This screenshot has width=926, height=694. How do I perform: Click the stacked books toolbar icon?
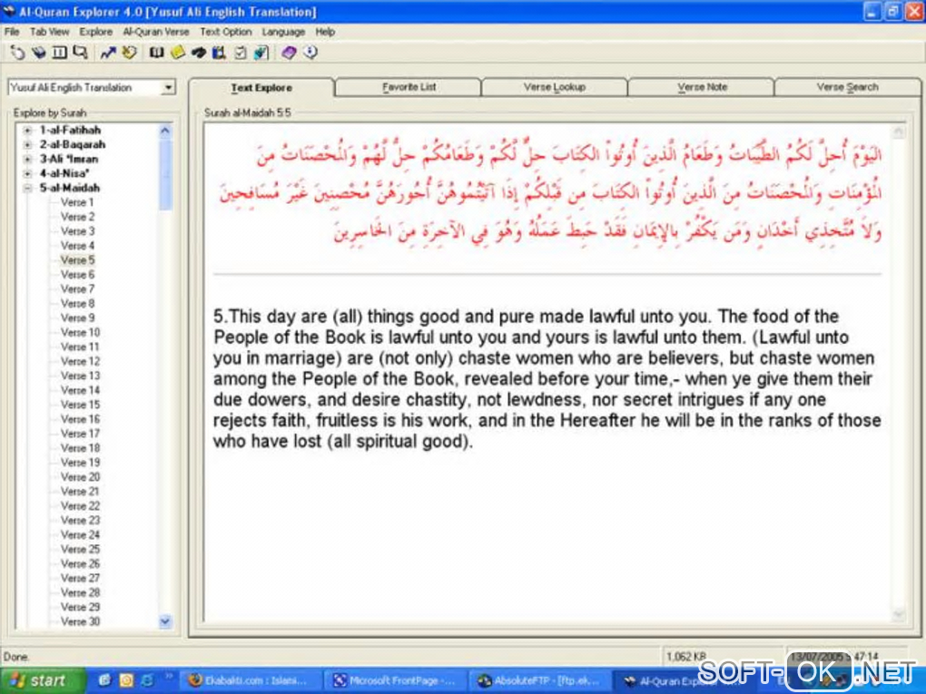39,54
